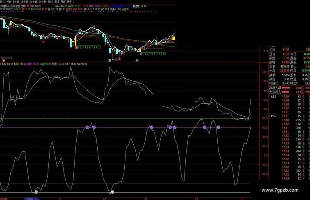
Task: Select the 日线 daily chart tab
Action: coord(50,2)
